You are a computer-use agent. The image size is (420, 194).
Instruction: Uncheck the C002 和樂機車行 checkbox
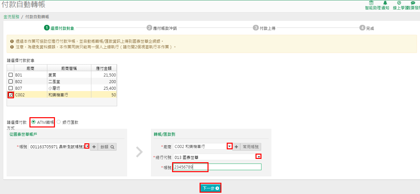tap(11, 95)
